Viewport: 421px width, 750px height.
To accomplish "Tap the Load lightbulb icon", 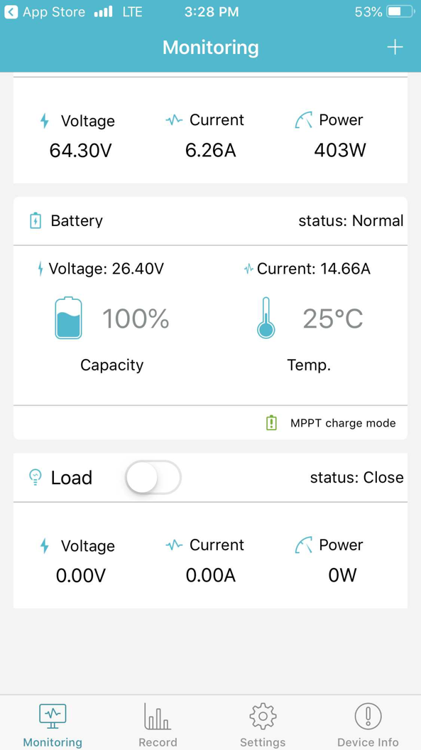I will pyautogui.click(x=35, y=477).
